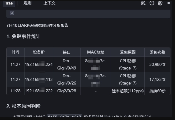Select the report title 7月10日ARP速率限制事件分析报告
This screenshot has height=120, width=175.
pos(37,25)
